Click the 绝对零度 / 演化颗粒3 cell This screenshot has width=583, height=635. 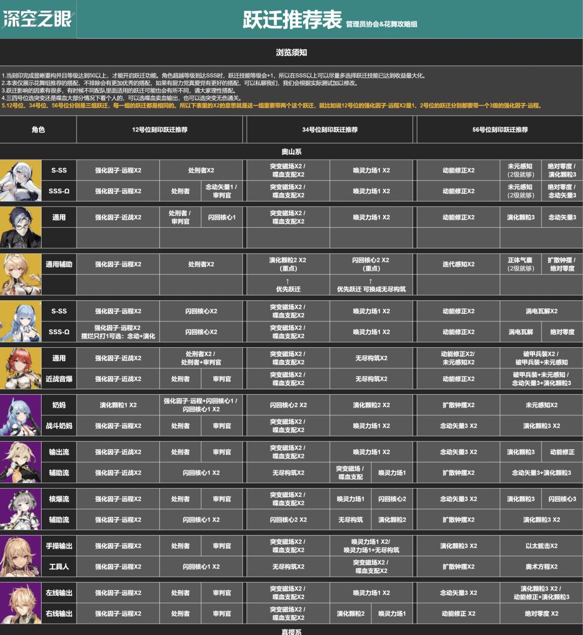(x=562, y=170)
